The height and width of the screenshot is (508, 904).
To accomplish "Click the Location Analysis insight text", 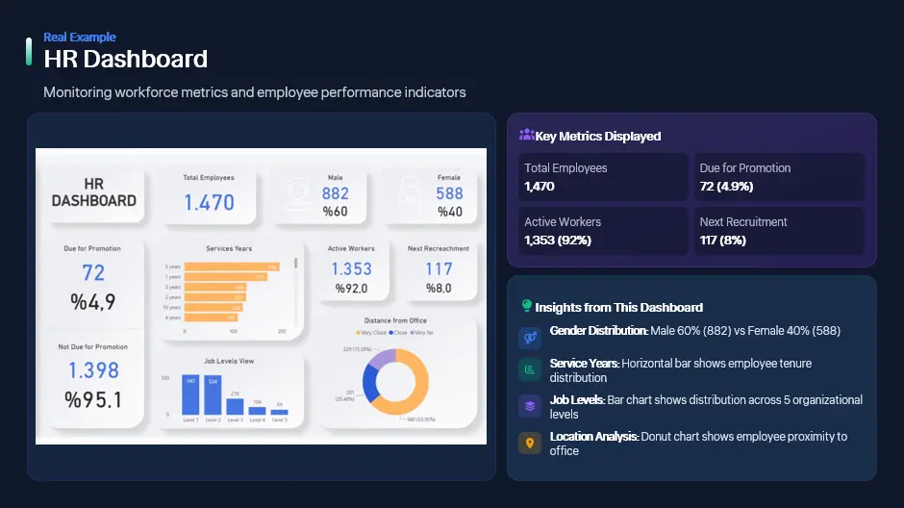I will [698, 444].
